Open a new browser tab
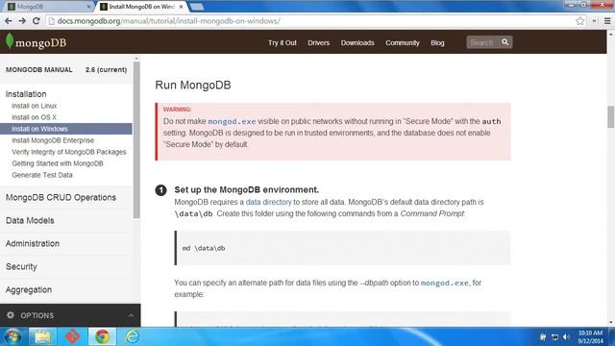 pos(197,7)
